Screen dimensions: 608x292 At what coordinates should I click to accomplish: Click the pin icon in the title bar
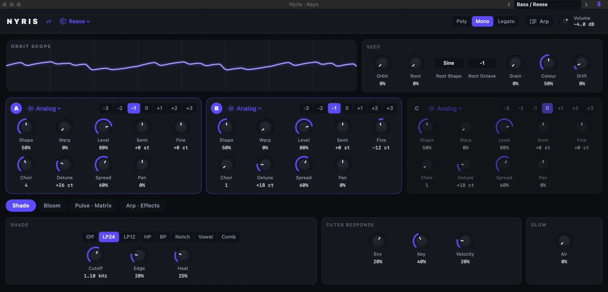coord(599,4)
